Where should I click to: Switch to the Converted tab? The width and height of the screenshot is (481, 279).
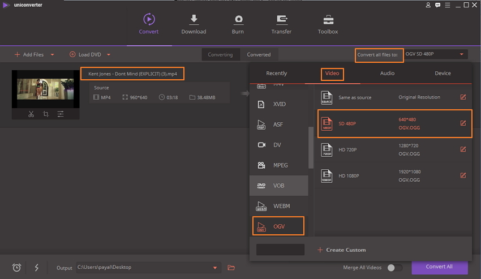click(x=259, y=55)
